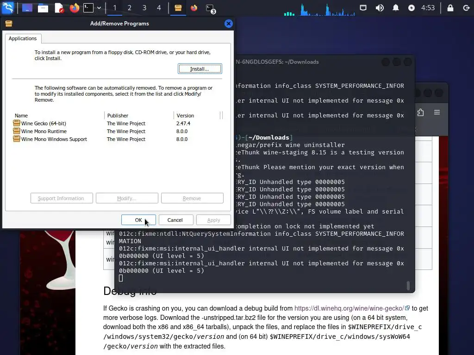
Task: Launch the text editor from the panel
Action: point(59,8)
